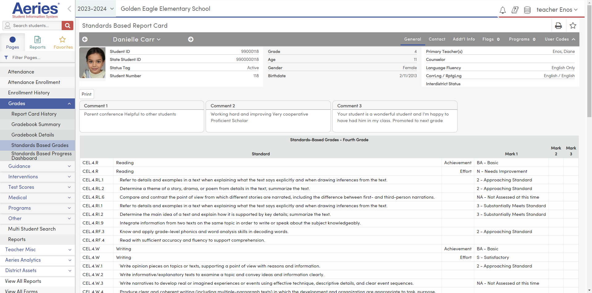Click Danielle Carr's student photo
Image resolution: width=592 pixels, height=293 pixels.
coord(92,63)
